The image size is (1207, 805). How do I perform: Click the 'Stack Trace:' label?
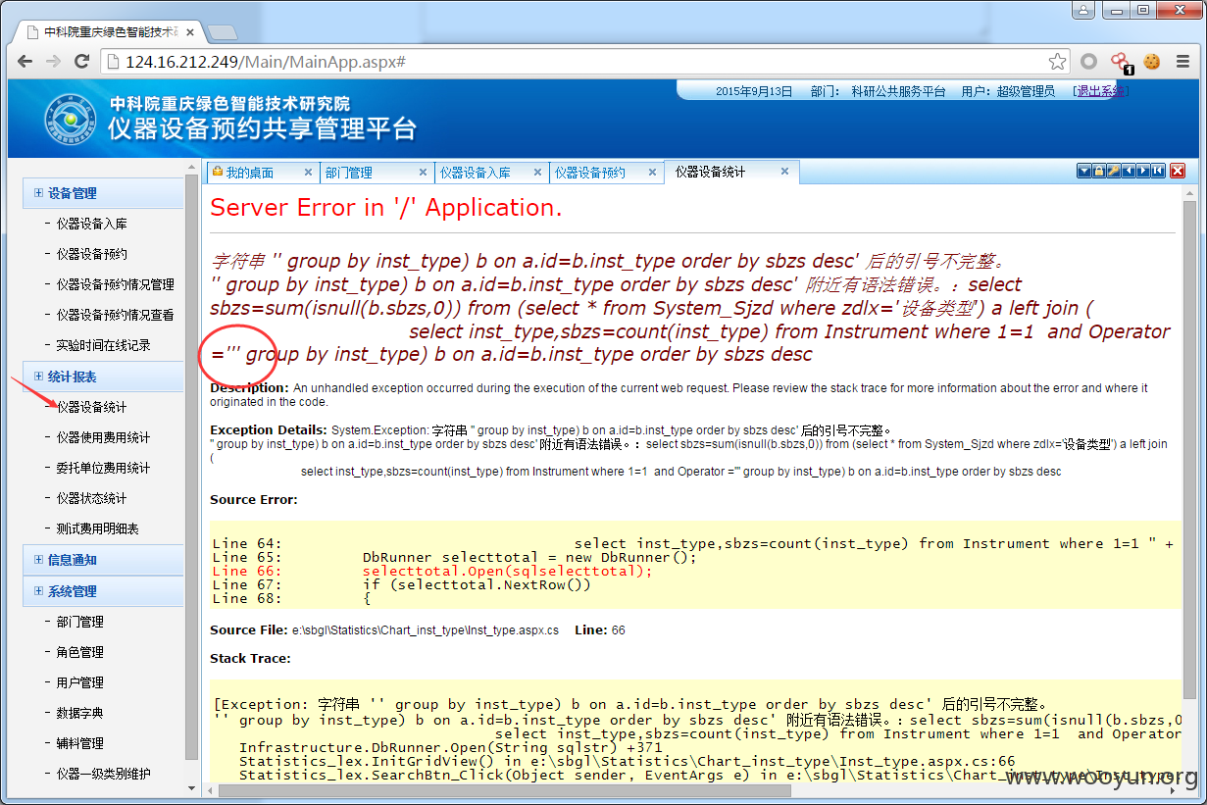point(250,658)
